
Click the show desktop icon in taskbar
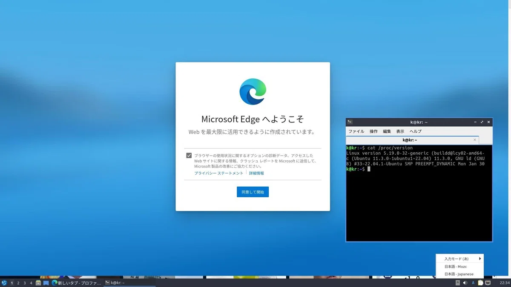[46, 283]
